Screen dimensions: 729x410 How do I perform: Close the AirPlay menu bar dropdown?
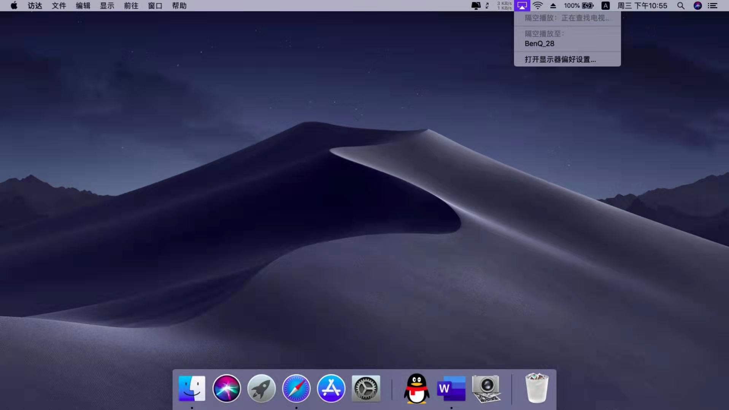(x=522, y=6)
